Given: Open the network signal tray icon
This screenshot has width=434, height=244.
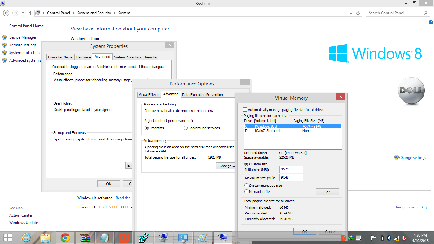Looking at the screenshot, I should (x=397, y=238).
